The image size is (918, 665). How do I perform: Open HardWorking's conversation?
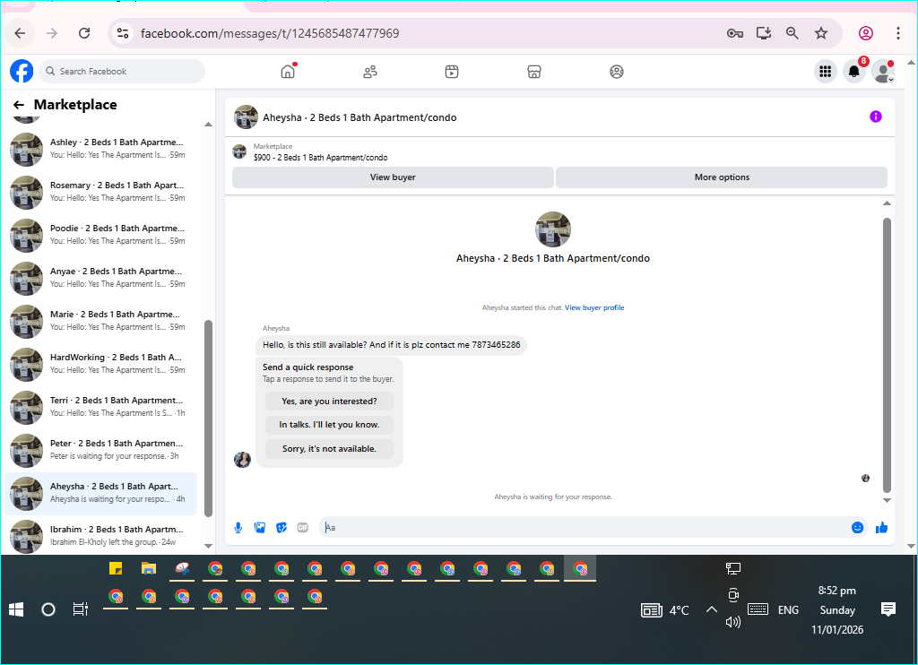pyautogui.click(x=100, y=364)
